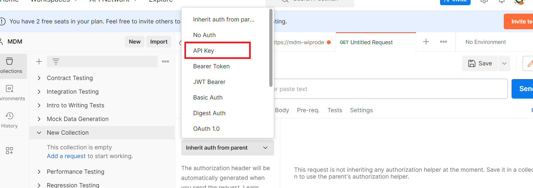The height and width of the screenshot is (188, 533).
Task: Click the request URL input field
Action: (x=390, y=89)
